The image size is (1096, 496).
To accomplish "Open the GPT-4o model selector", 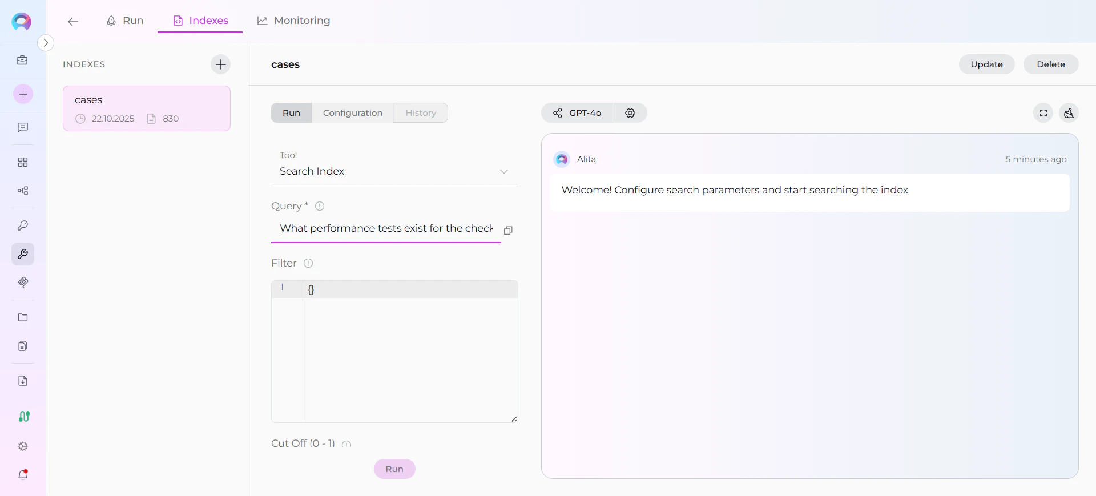I will pyautogui.click(x=577, y=113).
